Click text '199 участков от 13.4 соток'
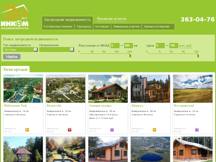The width and height of the screenshot is (216, 162). coord(103,115)
